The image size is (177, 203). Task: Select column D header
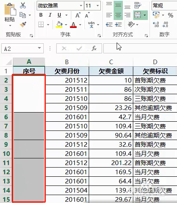click(x=155, y=62)
